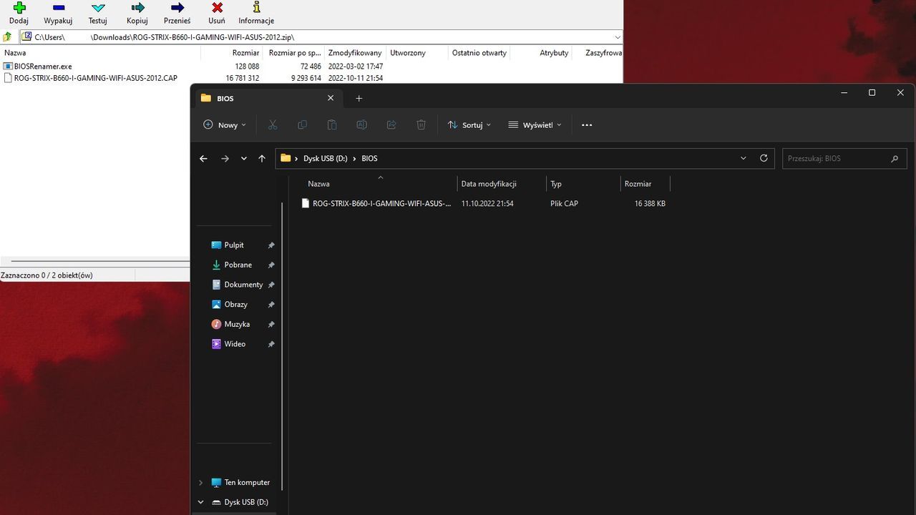The width and height of the screenshot is (916, 515).
Task: Sort Explorer files by Nazwa column
Action: click(379, 184)
